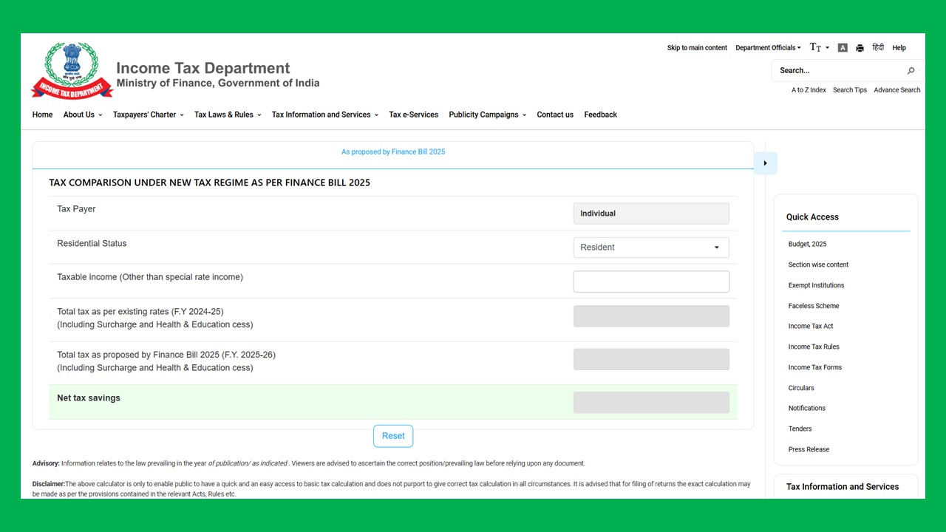Collapse sidebar with the blue arrow

(765, 163)
